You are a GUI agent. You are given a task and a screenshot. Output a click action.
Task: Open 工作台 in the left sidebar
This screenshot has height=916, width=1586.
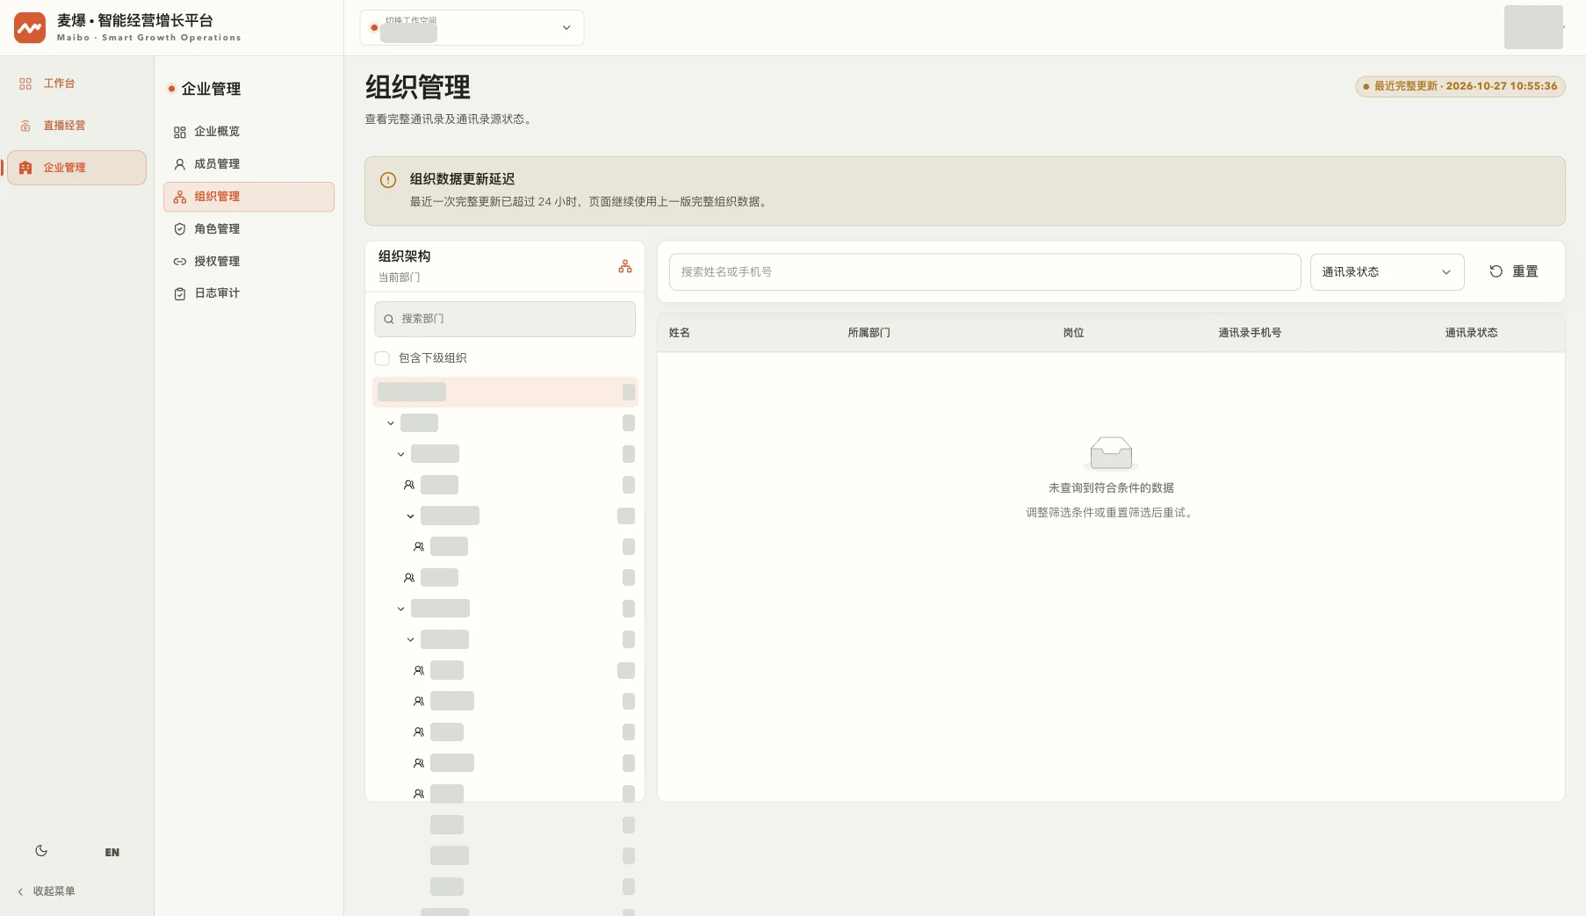tap(76, 83)
